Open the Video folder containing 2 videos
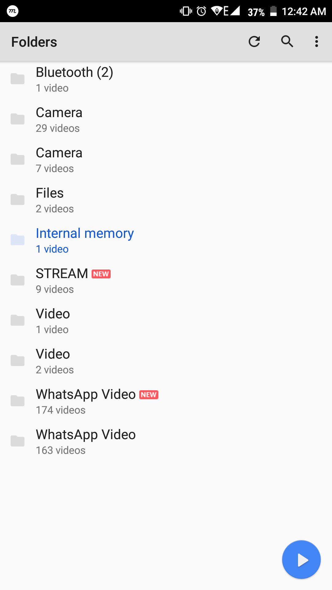The height and width of the screenshot is (590, 332). click(166, 360)
